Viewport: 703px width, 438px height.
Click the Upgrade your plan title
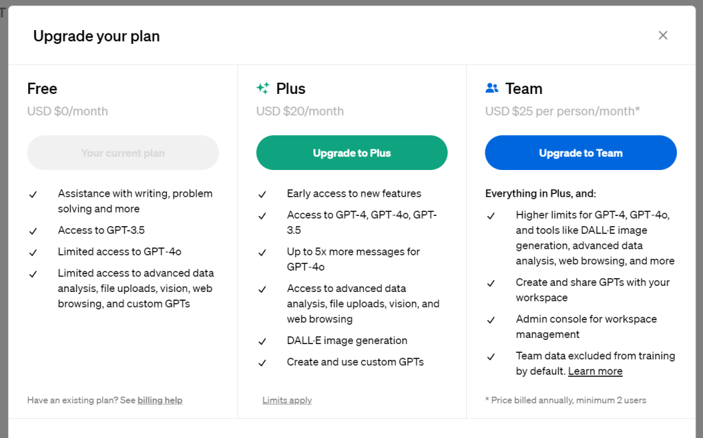pos(96,36)
